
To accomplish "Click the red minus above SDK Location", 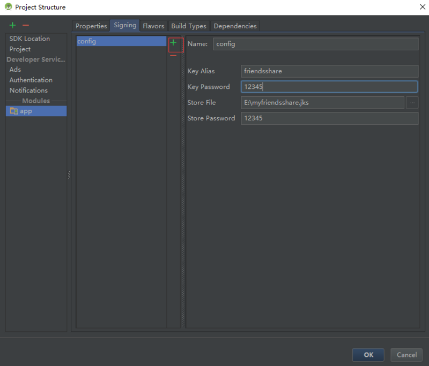I will point(26,25).
